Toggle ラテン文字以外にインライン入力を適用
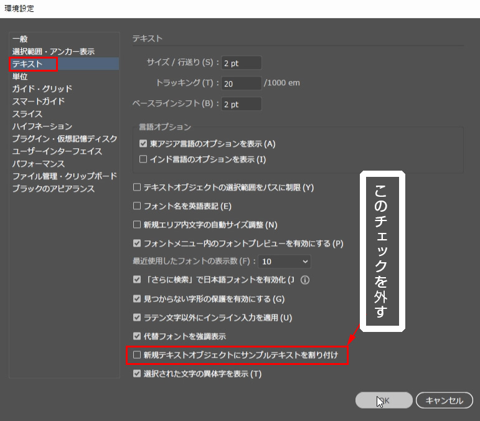480x421 pixels. [x=137, y=317]
